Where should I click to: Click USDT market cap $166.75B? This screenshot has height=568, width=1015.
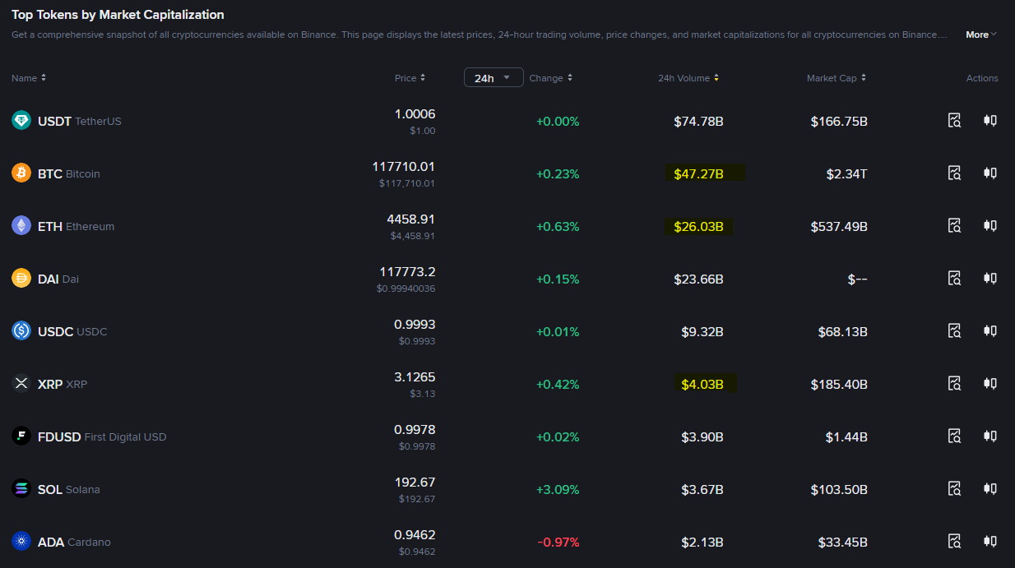tap(839, 121)
